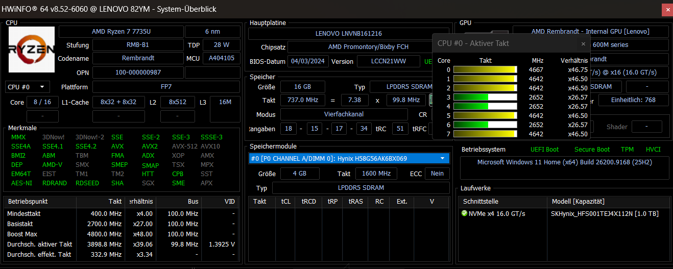The width and height of the screenshot is (673, 269).
Task: Click the Einheitlich: 768 shader field
Action: 633,100
